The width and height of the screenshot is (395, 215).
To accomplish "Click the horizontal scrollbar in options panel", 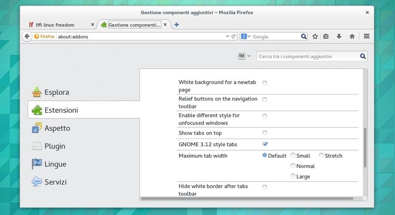I will [x=247, y=199].
